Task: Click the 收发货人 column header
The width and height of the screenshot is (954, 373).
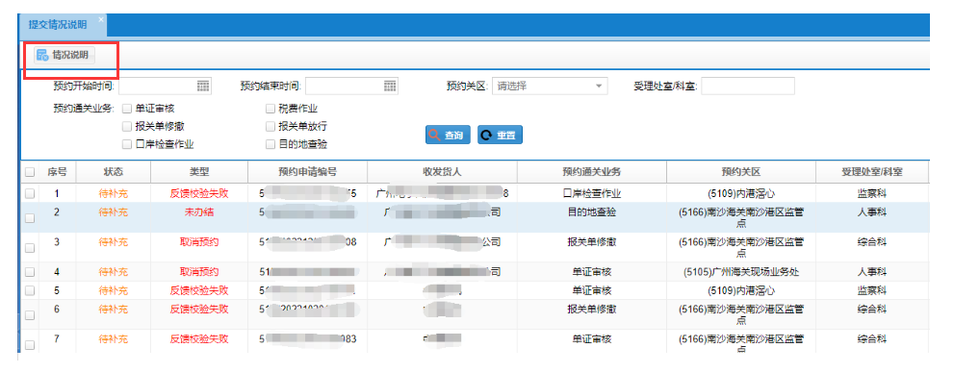Action: pyautogui.click(x=442, y=172)
